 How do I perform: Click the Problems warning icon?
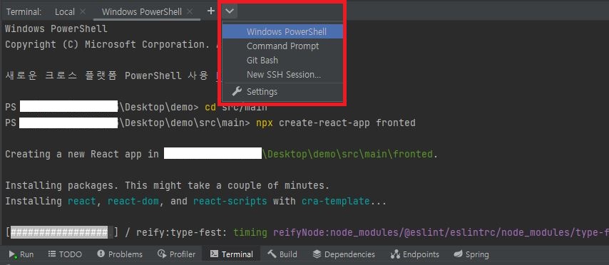(x=101, y=254)
